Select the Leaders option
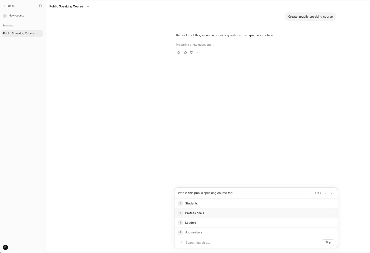 pyautogui.click(x=256, y=223)
